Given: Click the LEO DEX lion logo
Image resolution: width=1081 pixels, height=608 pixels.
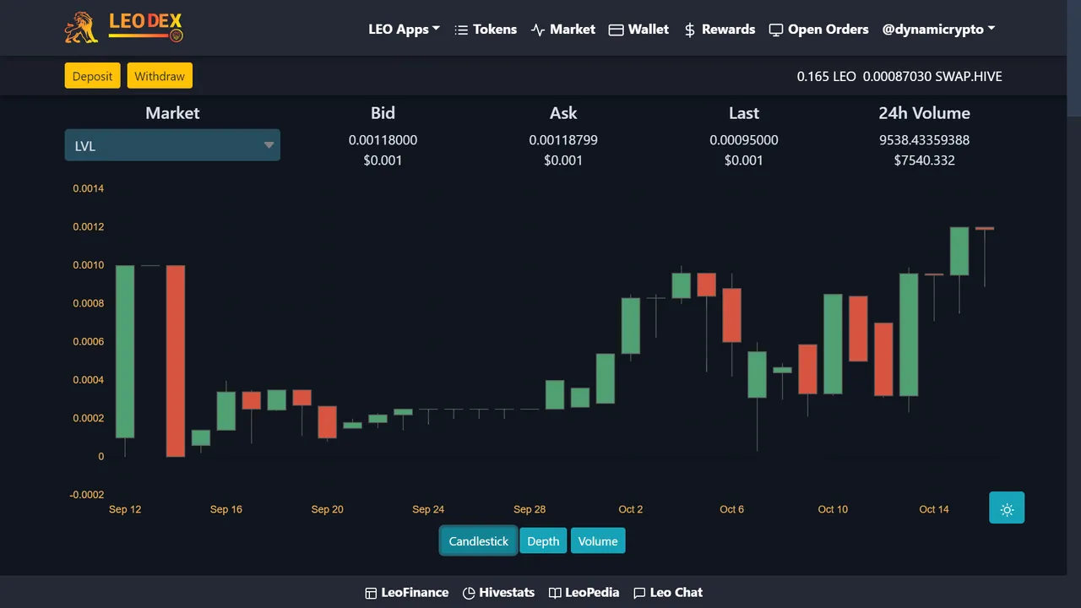Looking at the screenshot, I should click(x=124, y=28).
